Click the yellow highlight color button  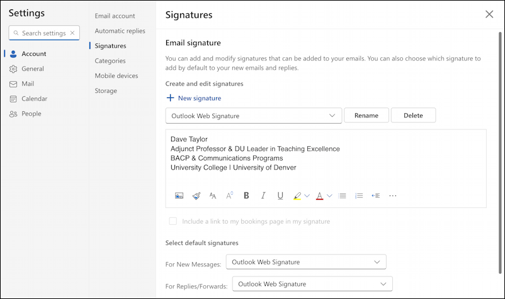(x=297, y=195)
